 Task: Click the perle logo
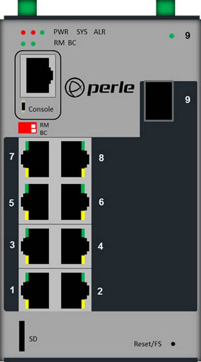pyautogui.click(x=100, y=87)
